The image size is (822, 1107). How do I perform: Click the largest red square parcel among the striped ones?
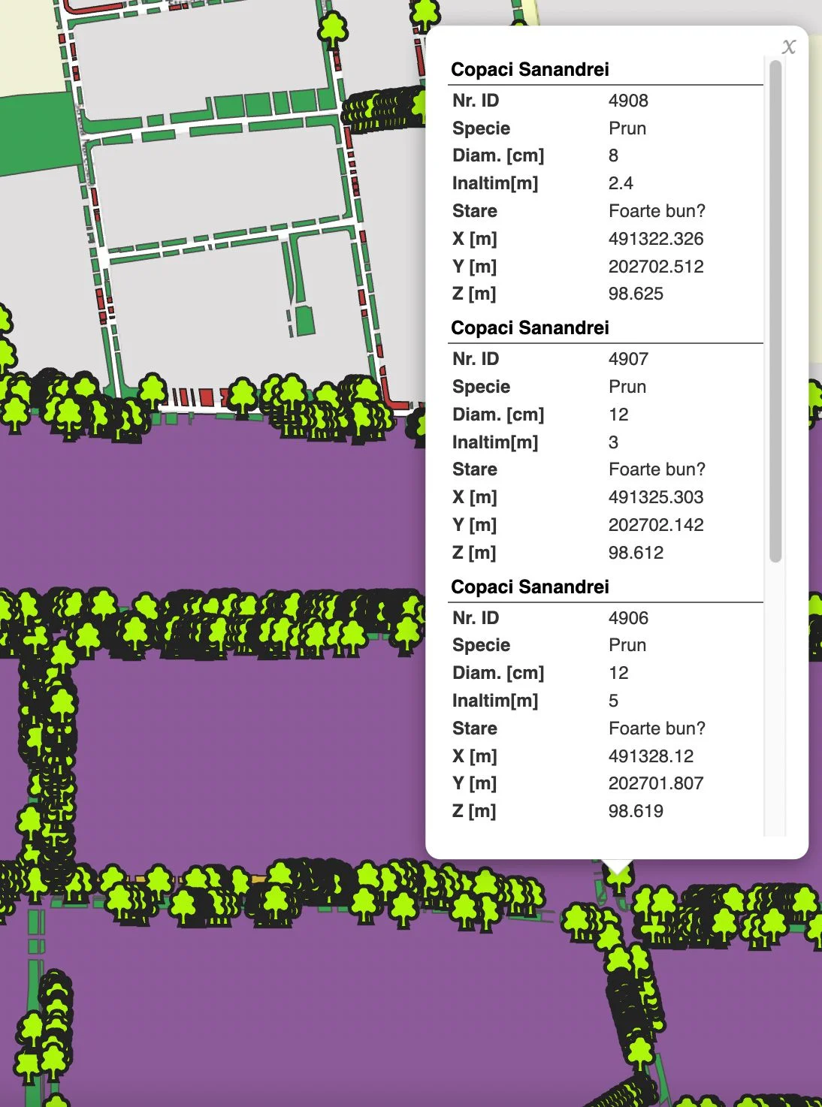pos(207,397)
